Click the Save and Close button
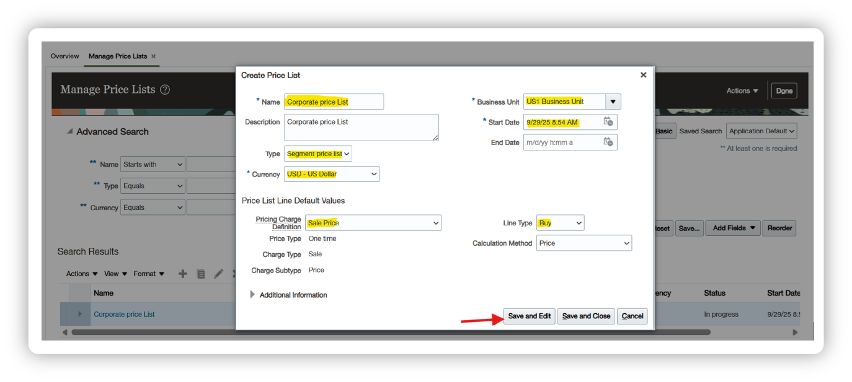The height and width of the screenshot is (382, 852). pyautogui.click(x=586, y=316)
